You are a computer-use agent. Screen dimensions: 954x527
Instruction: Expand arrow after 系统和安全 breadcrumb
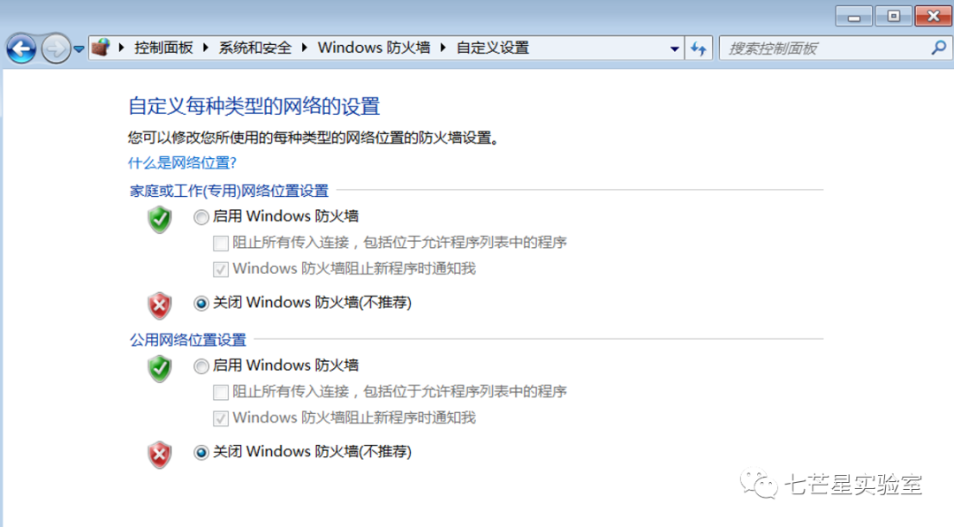304,48
